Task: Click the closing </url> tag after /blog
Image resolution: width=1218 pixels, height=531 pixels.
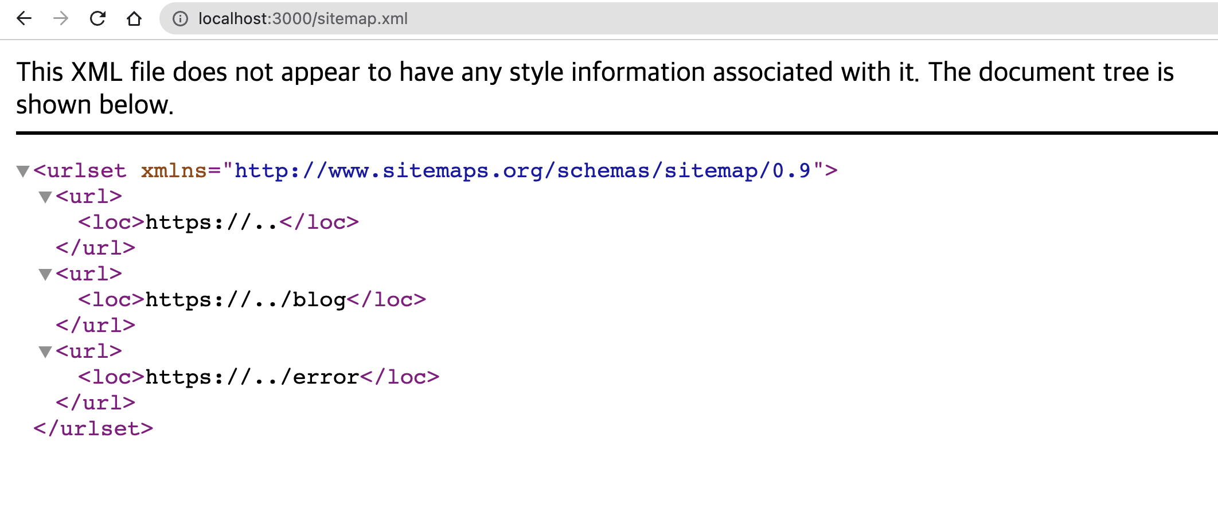Action: pyautogui.click(x=96, y=326)
